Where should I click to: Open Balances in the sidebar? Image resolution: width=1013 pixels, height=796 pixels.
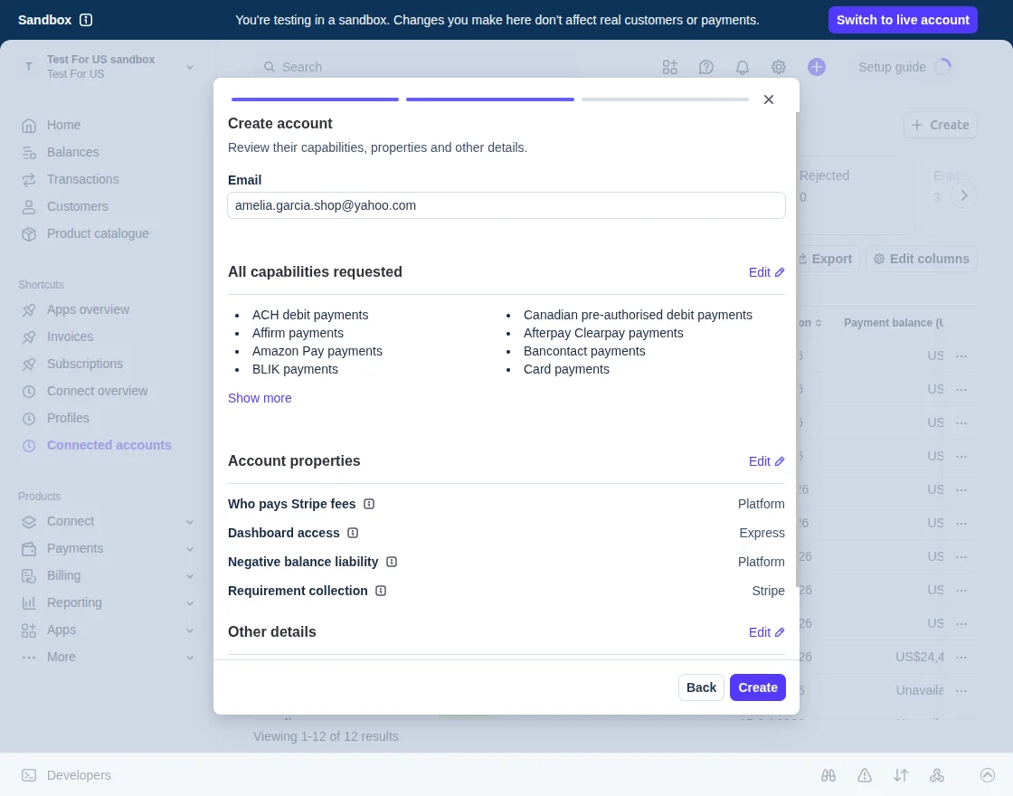pos(73,152)
